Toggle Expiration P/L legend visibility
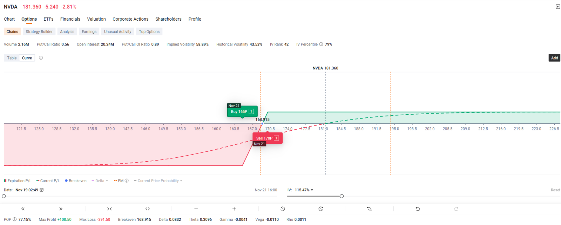561x225 pixels. pyautogui.click(x=18, y=181)
